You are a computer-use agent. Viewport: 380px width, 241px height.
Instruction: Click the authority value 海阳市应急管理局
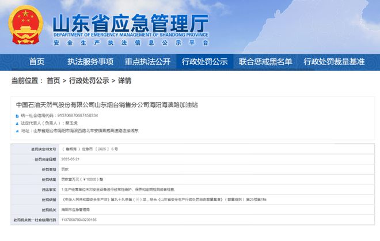[x=75, y=210]
